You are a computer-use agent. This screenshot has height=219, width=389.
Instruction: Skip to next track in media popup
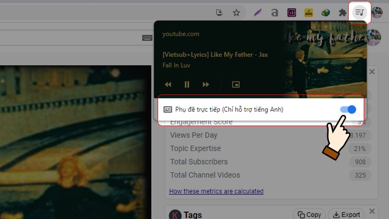tap(206, 85)
